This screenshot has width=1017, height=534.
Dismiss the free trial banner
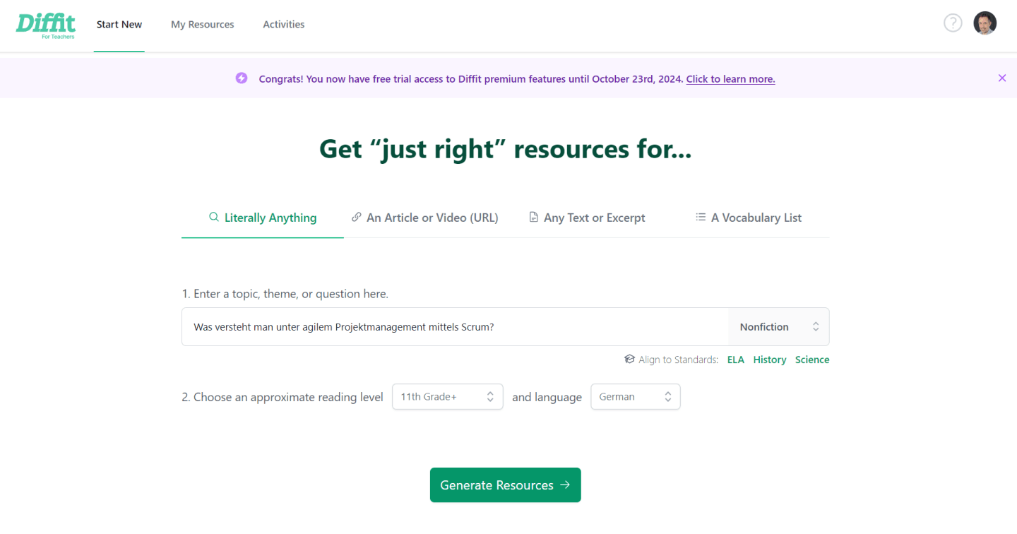1002,78
